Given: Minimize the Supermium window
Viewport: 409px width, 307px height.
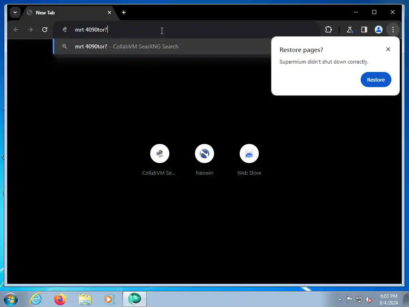Looking at the screenshot, I should pyautogui.click(x=356, y=12).
